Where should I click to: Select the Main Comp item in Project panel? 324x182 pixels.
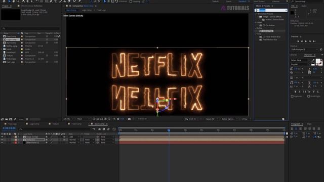coord(11,42)
